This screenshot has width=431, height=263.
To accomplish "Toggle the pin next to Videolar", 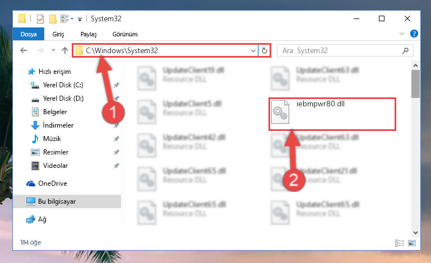I will pos(117,166).
